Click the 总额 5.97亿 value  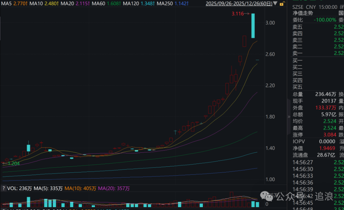[329, 114]
